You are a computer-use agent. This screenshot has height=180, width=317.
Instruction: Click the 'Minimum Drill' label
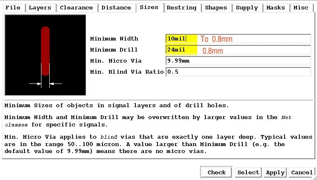pyautogui.click(x=114, y=50)
